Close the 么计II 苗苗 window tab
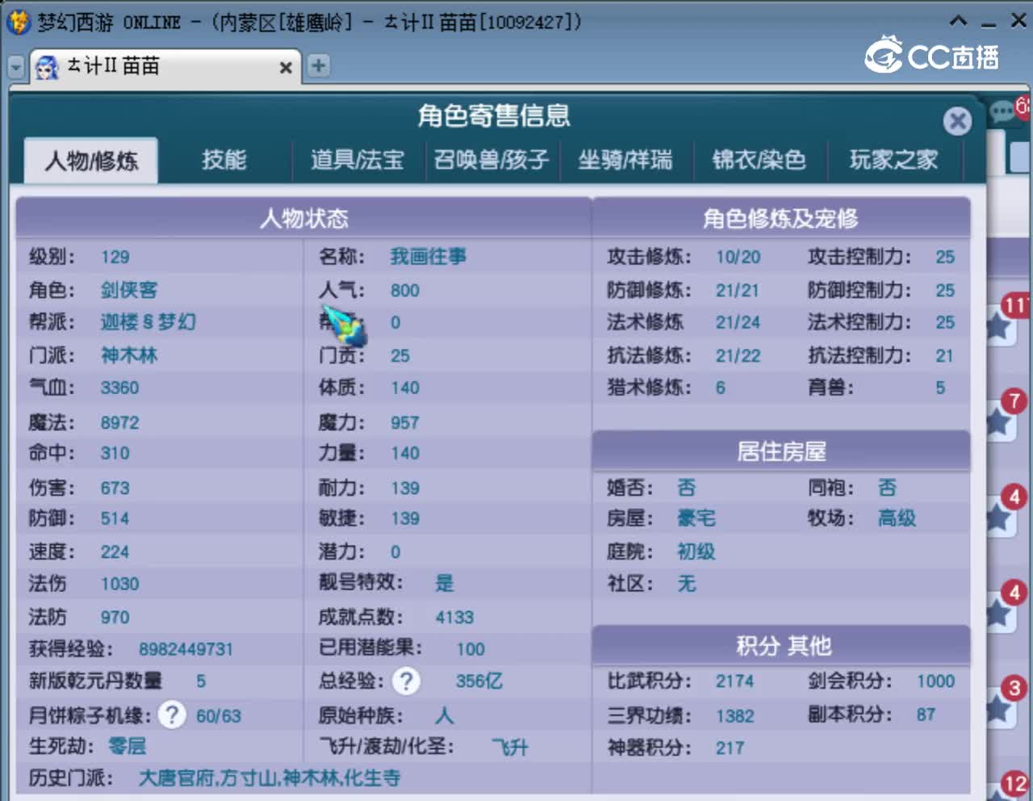The height and width of the screenshot is (801, 1033). [286, 68]
